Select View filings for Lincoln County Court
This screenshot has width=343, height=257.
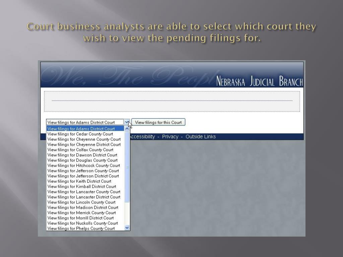(x=85, y=202)
